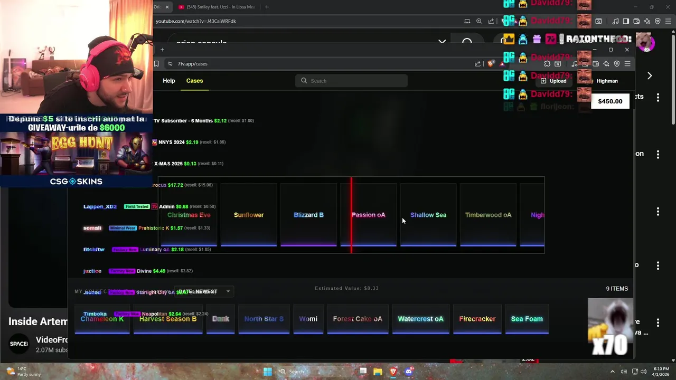Toggle the sidebar icon in YouTube window toolbar
This screenshot has height=380, width=676.
626,21
